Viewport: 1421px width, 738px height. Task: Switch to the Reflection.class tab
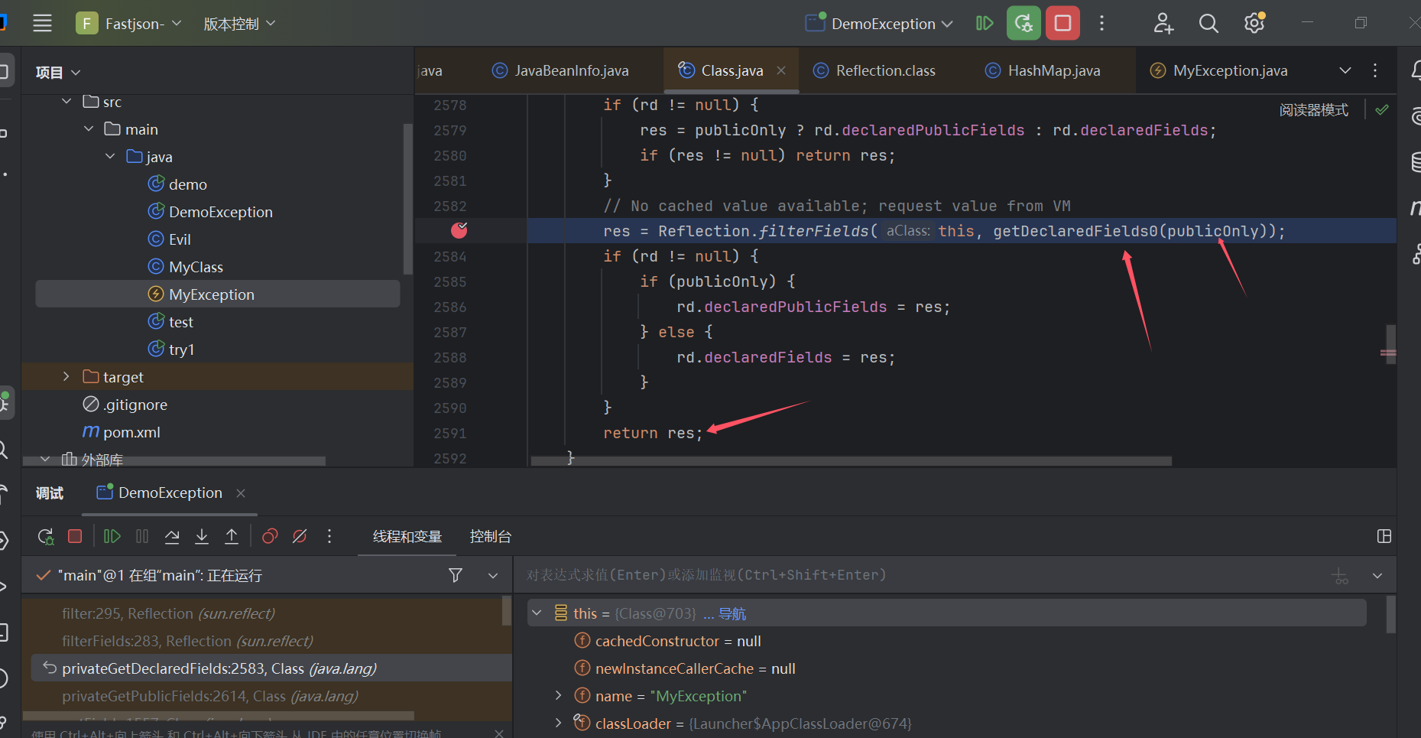(x=874, y=71)
